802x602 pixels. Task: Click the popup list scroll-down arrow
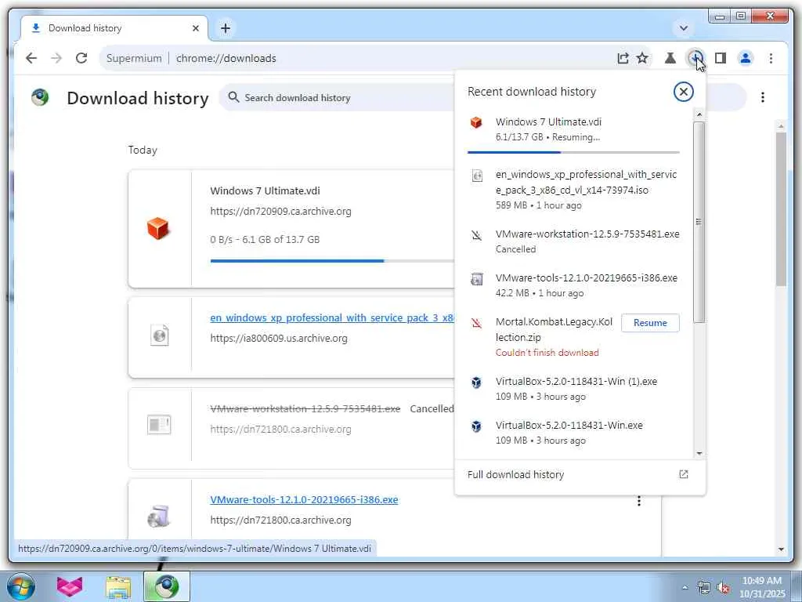[x=699, y=454]
